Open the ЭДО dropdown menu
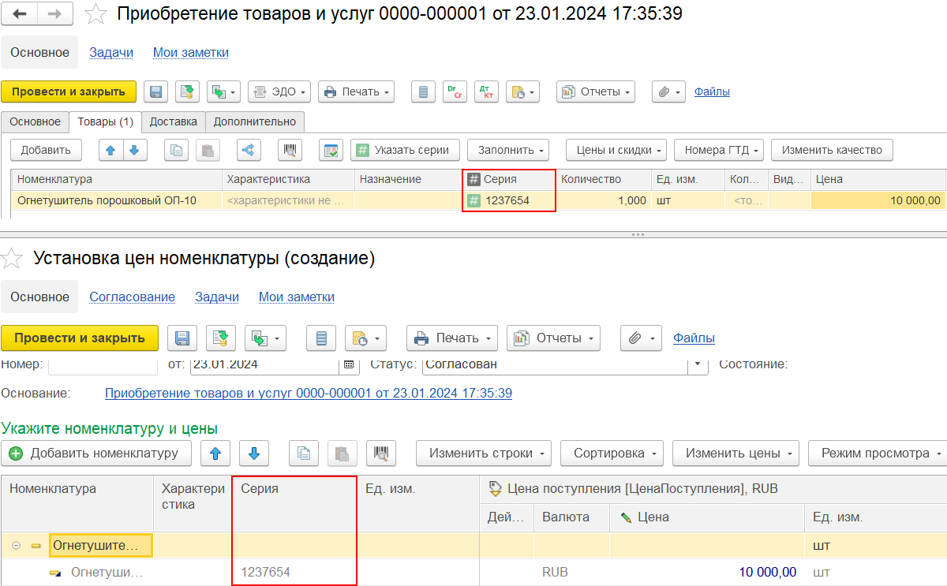Screen dimensions: 947x586 279,91
